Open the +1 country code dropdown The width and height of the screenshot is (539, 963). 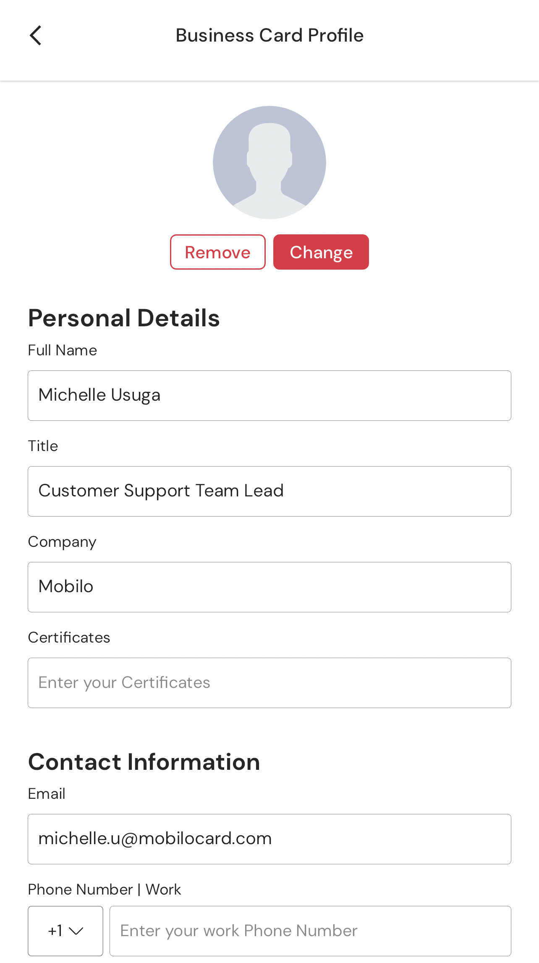pyautogui.click(x=65, y=931)
